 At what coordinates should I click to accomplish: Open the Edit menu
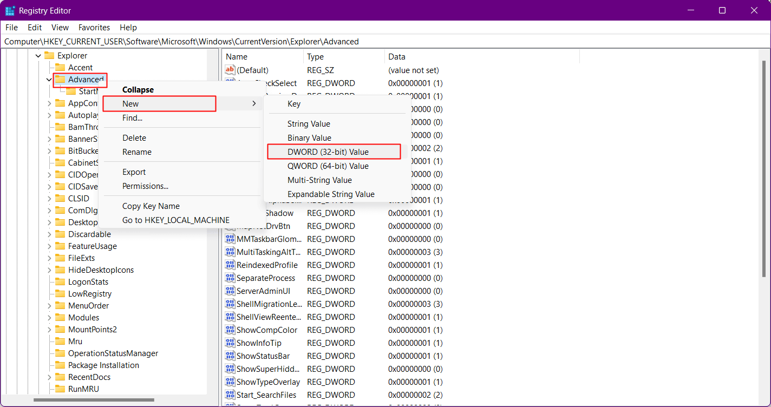tap(35, 27)
